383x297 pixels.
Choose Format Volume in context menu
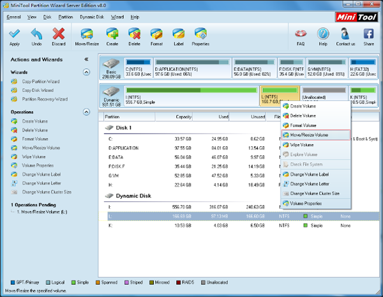[x=316, y=125]
